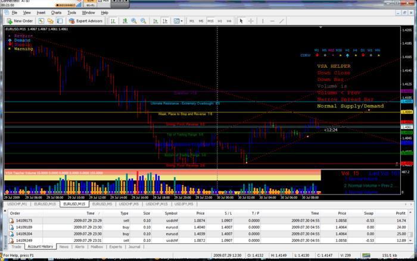The image size is (417, 261).
Task: Select order 14109249 row
Action: [207, 240]
